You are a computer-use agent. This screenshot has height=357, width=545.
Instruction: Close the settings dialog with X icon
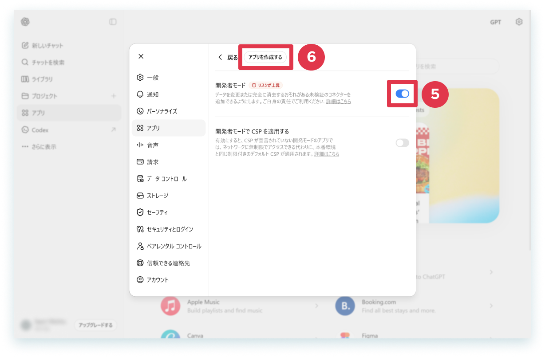pyautogui.click(x=141, y=56)
